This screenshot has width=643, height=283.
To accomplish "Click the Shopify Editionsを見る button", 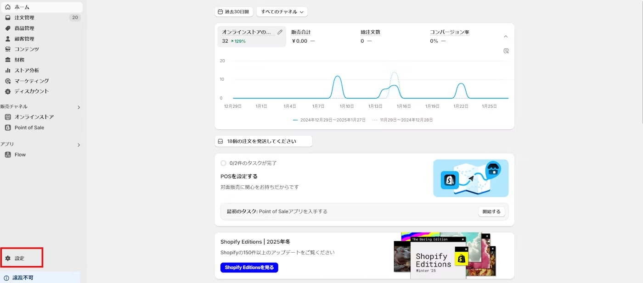I will click(x=249, y=267).
